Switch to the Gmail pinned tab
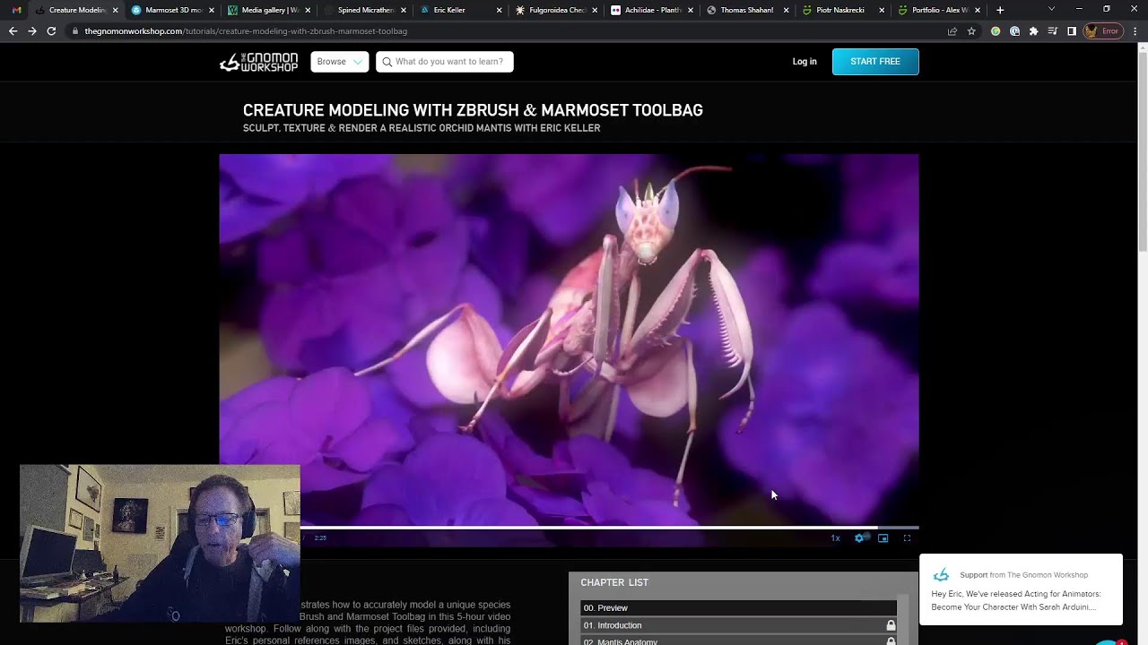The image size is (1148, 645). tap(16, 10)
